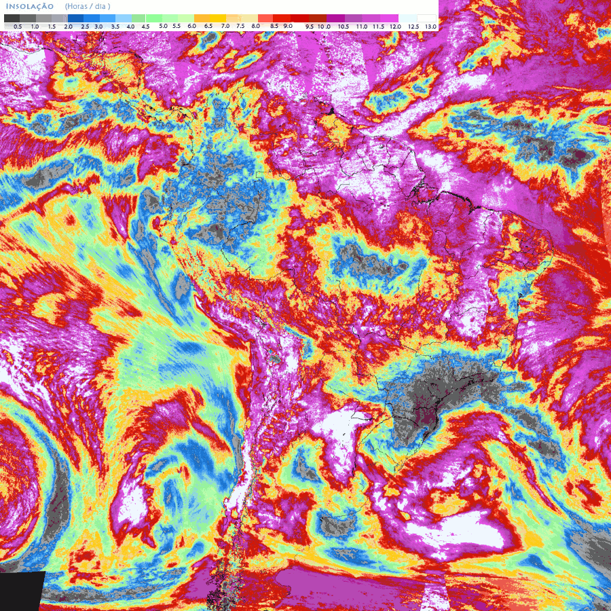Image resolution: width=611 pixels, height=611 pixels.
Task: Click the '6.5' legend value
Action: point(208,26)
